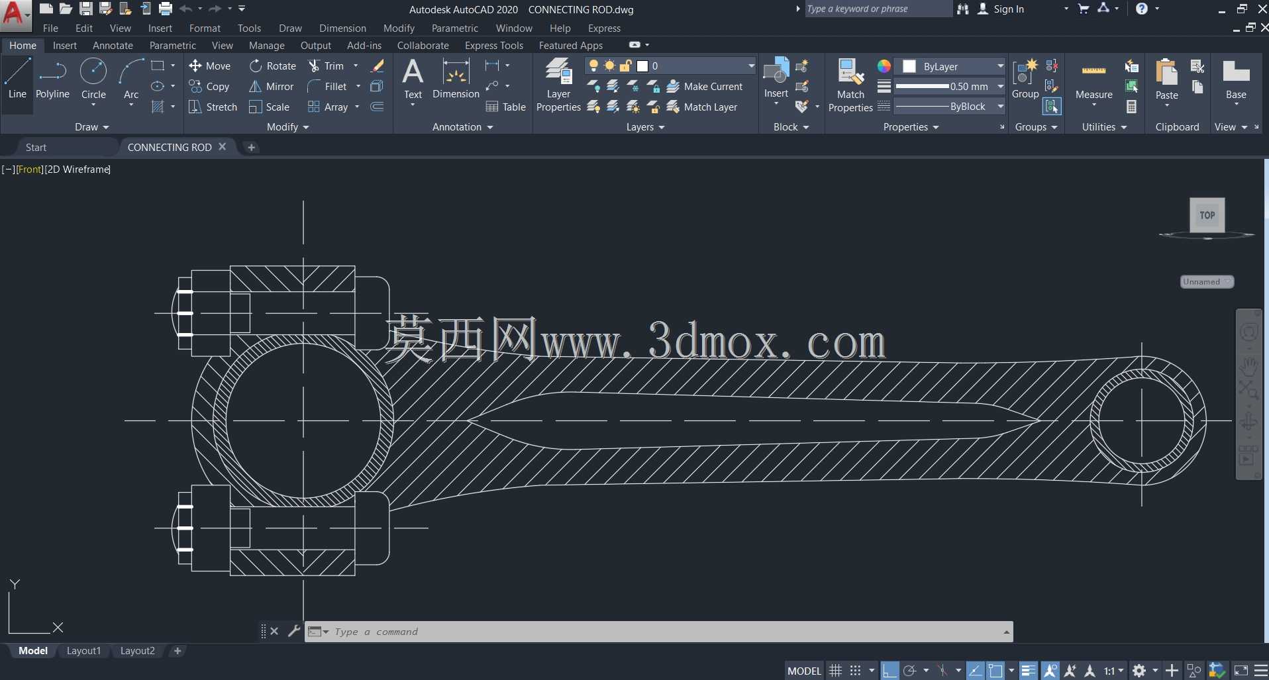Click the Array tool
The width and height of the screenshot is (1269, 680).
pyautogui.click(x=328, y=107)
